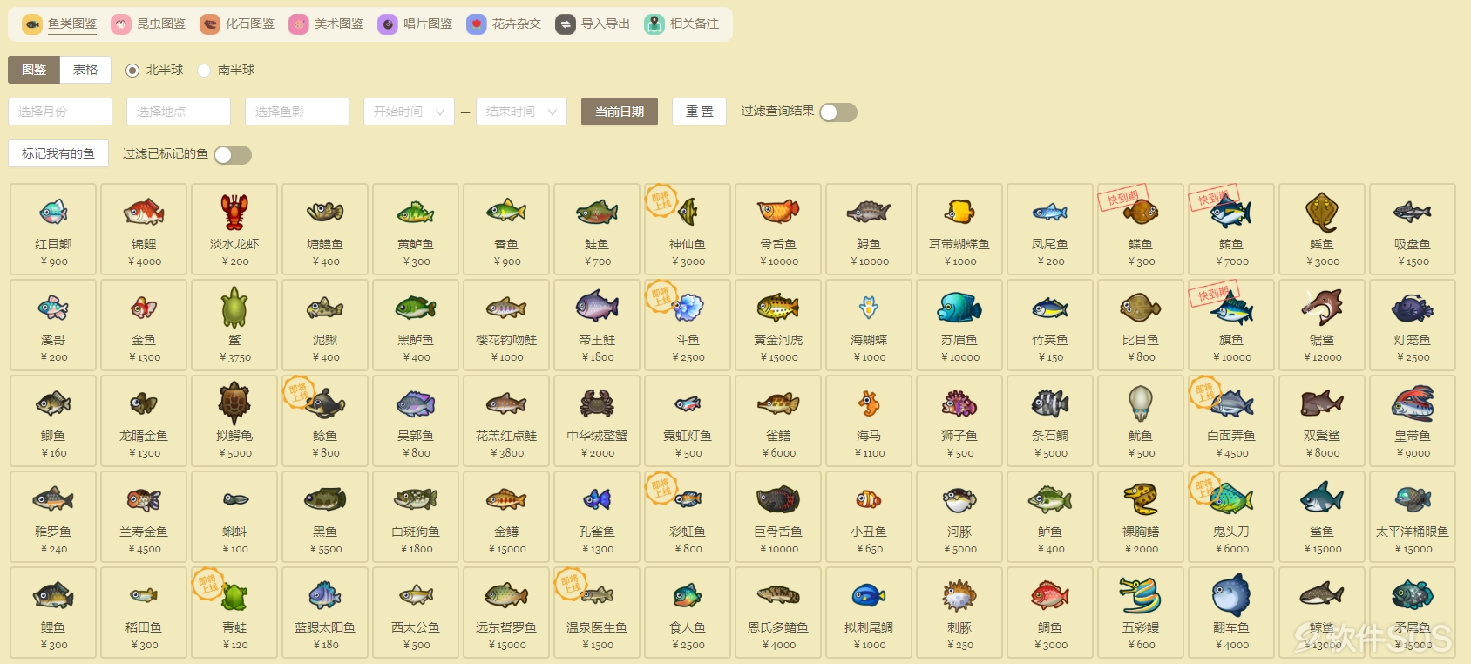This screenshot has width=1471, height=664.
Task: Open the 相关备注 tab
Action: point(682,24)
